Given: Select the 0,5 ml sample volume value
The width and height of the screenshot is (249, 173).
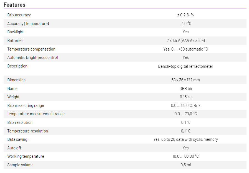Looking at the screenshot, I should pyautogui.click(x=185, y=165).
